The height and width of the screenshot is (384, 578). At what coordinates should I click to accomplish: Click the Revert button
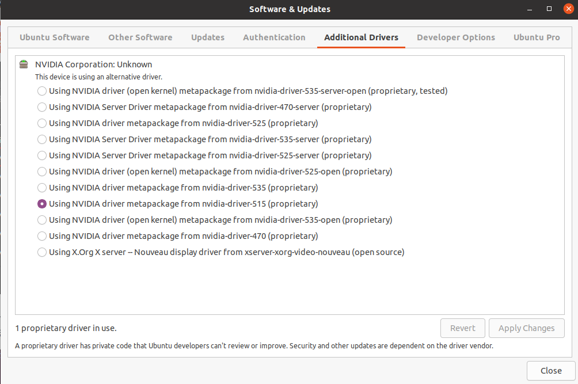pos(463,328)
